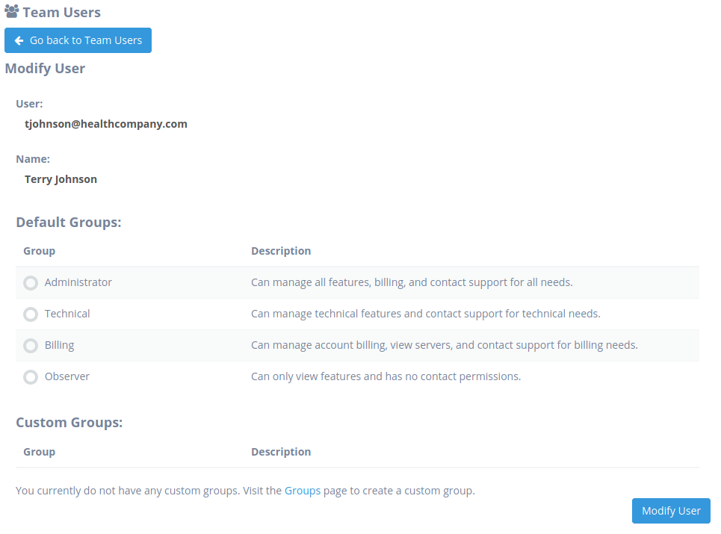721x534 pixels.
Task: Select the Observer radio button
Action: pos(31,377)
